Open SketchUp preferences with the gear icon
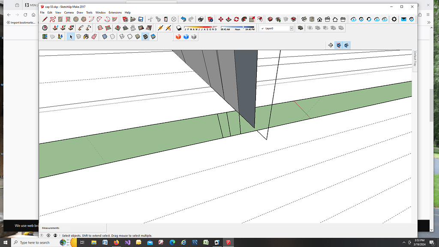 point(394,19)
